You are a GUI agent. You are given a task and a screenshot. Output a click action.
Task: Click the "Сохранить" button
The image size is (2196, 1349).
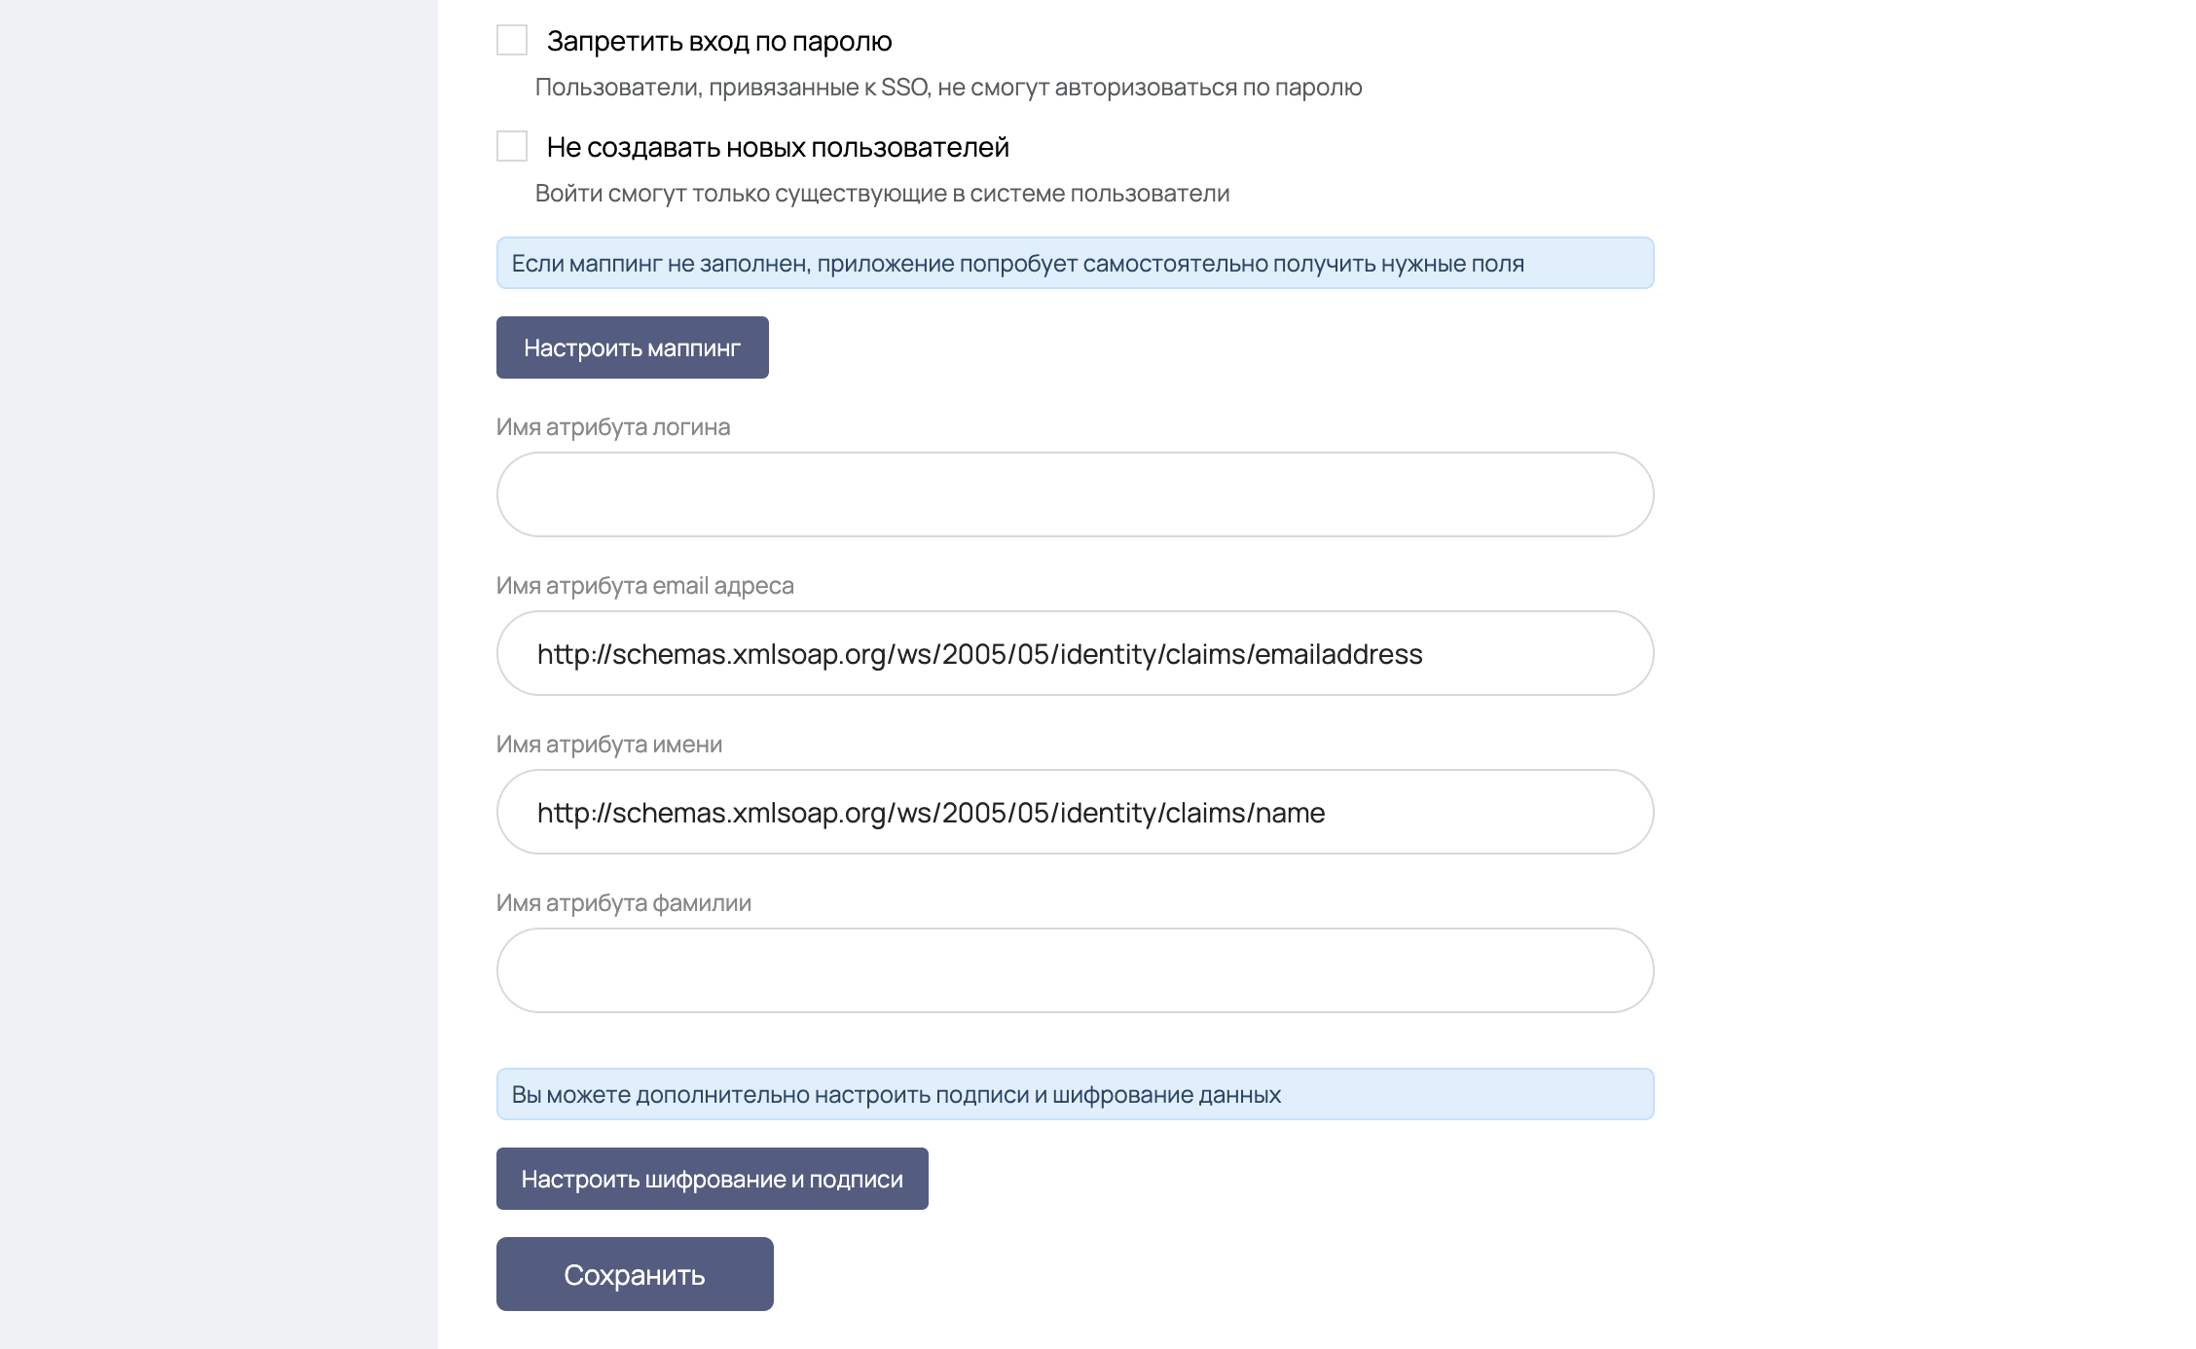click(x=635, y=1274)
